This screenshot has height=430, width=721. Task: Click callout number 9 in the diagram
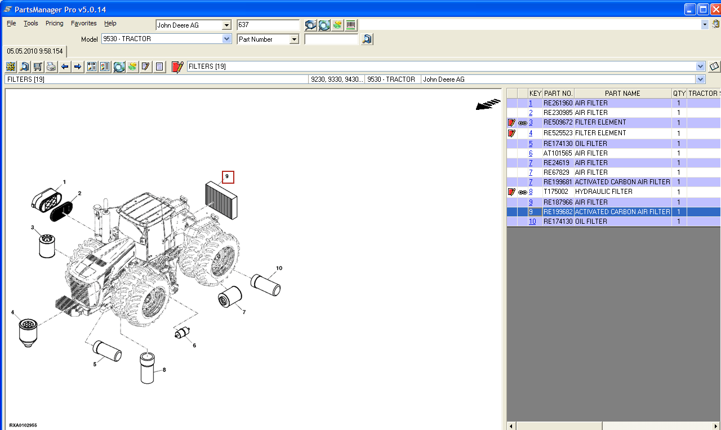[x=228, y=177]
